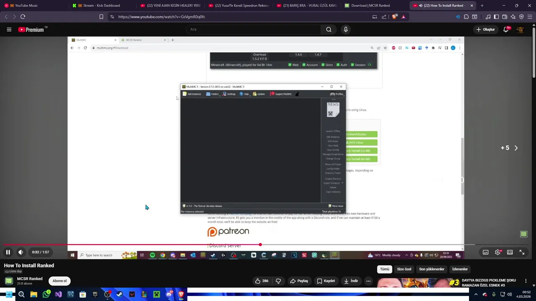Open the Brave Wallet icon
The image size is (536, 301).
click(x=505, y=17)
